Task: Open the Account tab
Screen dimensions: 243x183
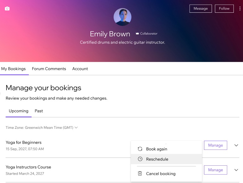Action: tap(80, 69)
